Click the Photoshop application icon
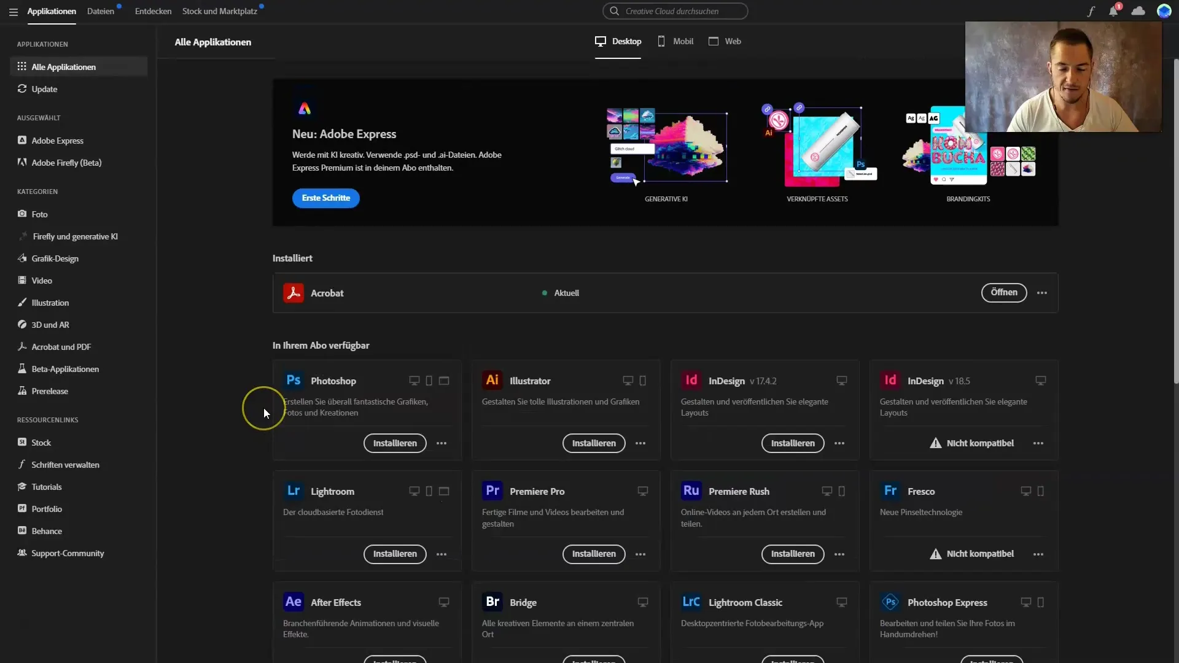The width and height of the screenshot is (1179, 663). pos(293,379)
